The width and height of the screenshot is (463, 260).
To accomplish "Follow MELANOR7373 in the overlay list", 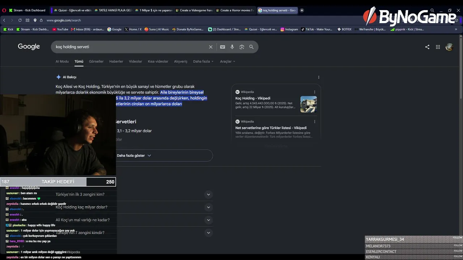I will click(458, 246).
